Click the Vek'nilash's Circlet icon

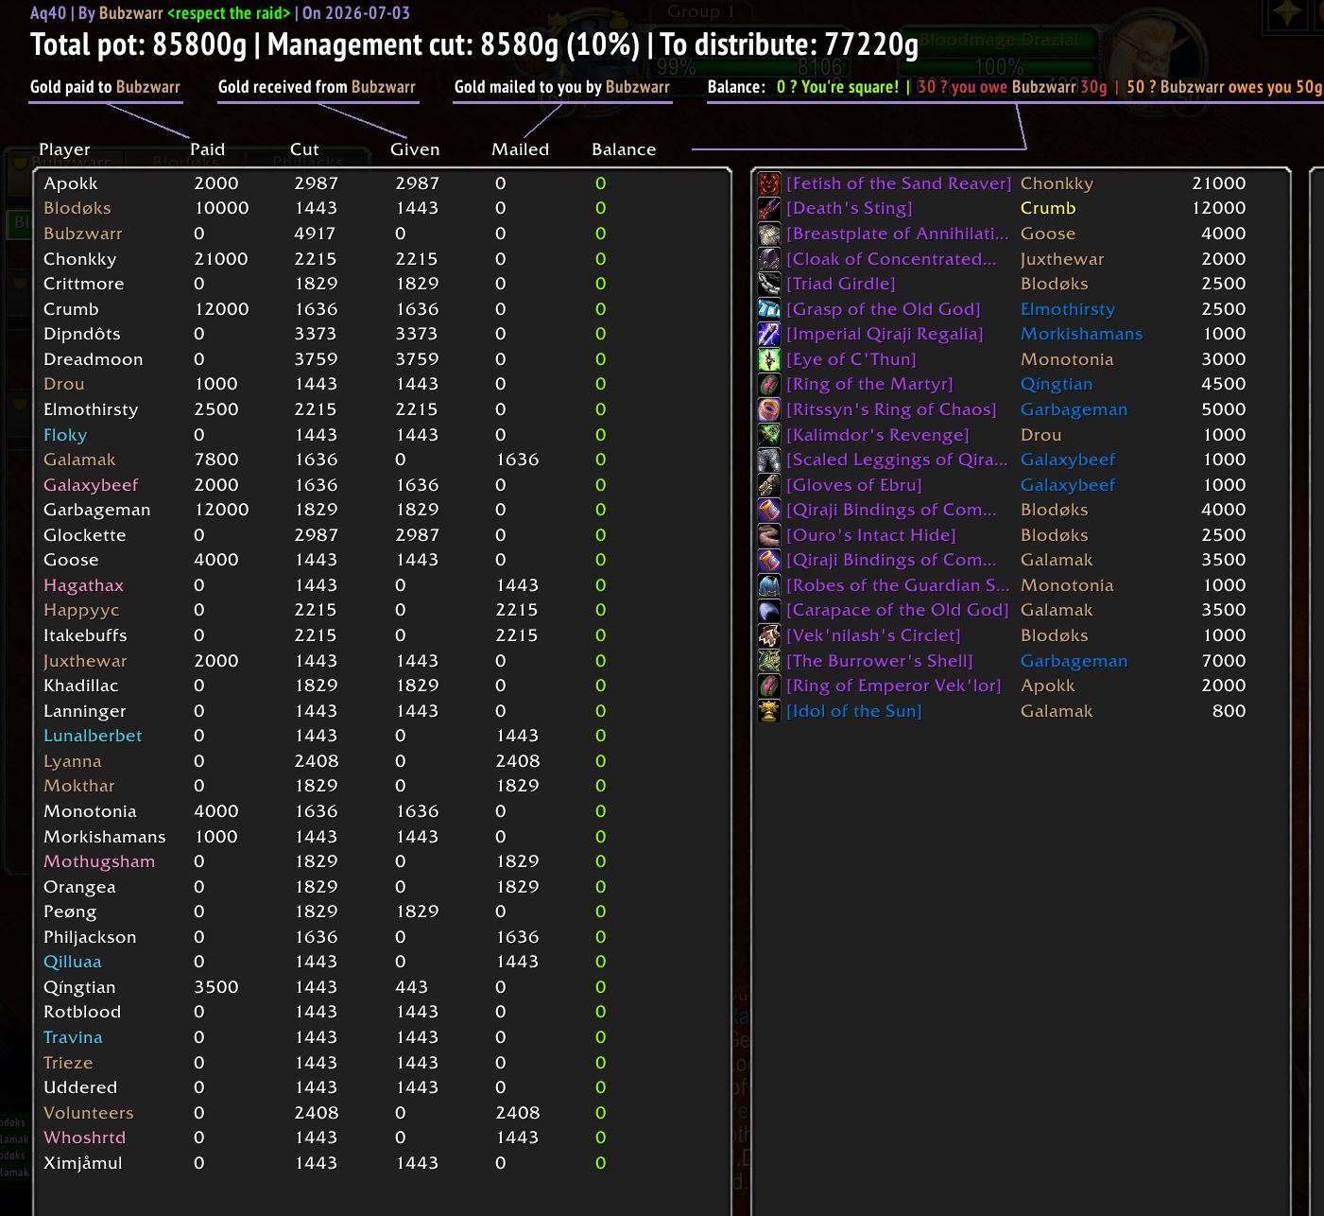769,635
